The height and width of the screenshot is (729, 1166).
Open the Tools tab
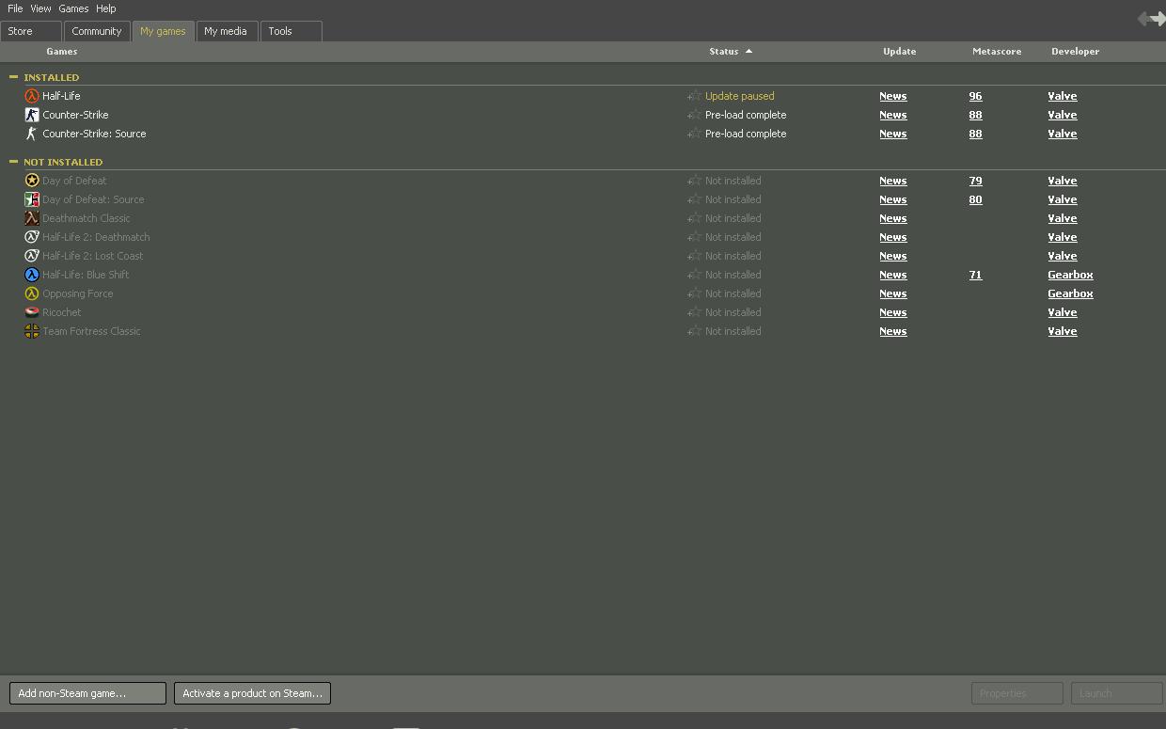coord(291,31)
